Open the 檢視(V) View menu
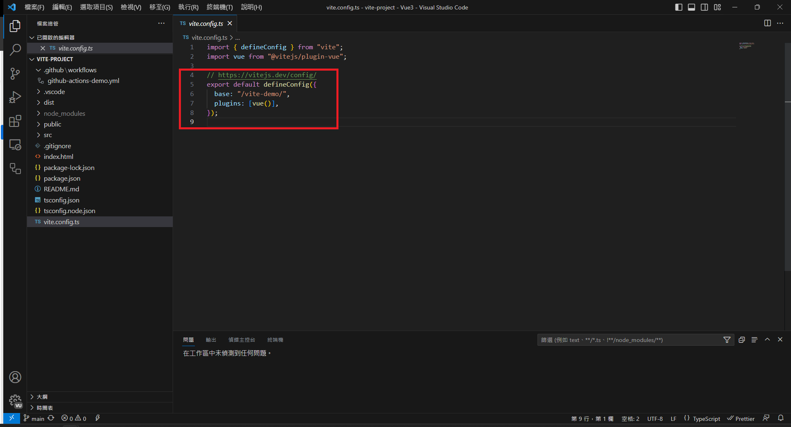The height and width of the screenshot is (427, 791). pyautogui.click(x=131, y=7)
